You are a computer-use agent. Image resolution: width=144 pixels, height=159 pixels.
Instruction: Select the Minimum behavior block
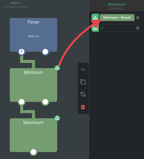coord(33,85)
